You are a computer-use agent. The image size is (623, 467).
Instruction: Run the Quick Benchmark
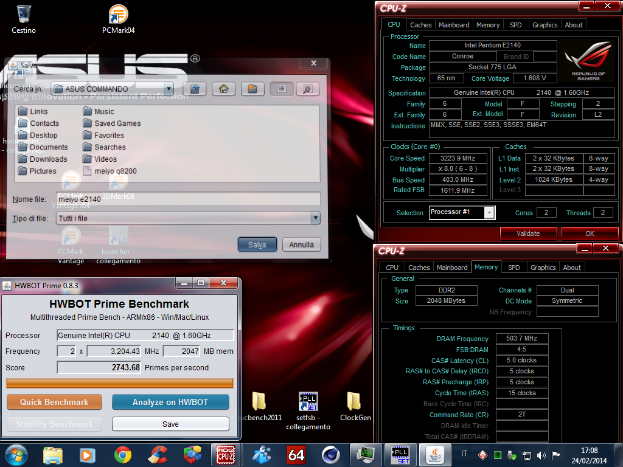pos(54,402)
